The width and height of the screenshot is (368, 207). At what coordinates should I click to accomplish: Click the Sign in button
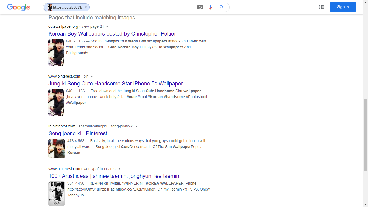tap(343, 7)
